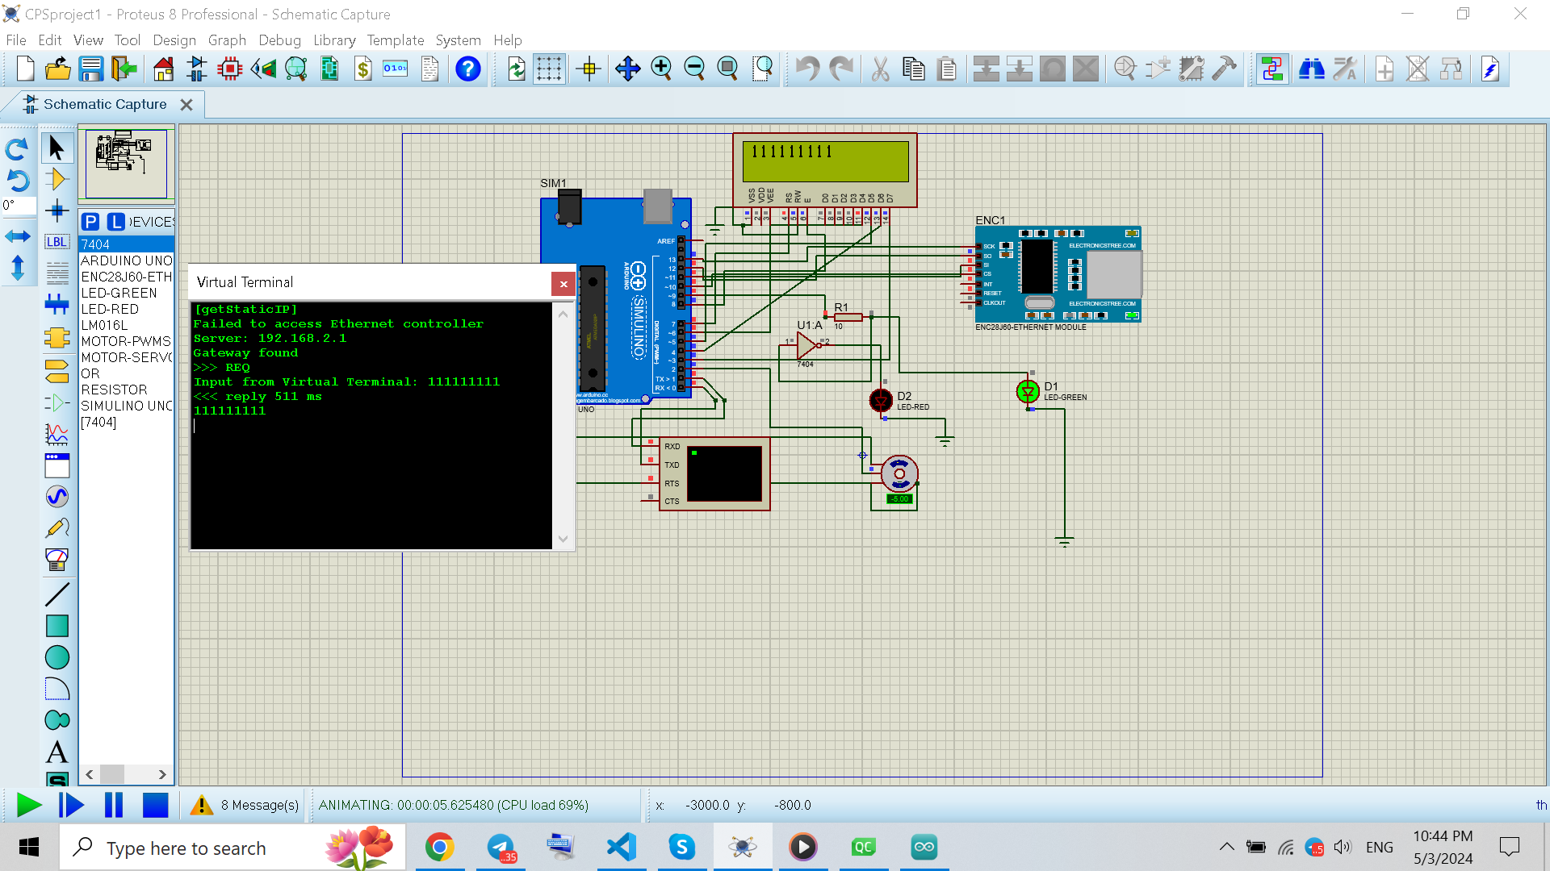
Task: Stop the simulation
Action: (155, 805)
